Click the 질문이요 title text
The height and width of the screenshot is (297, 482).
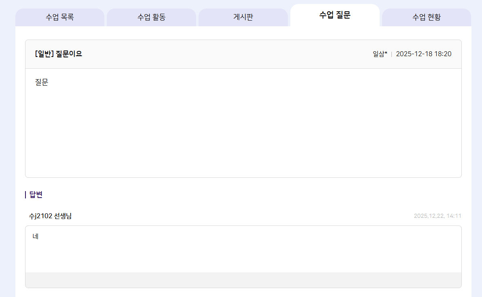[69, 54]
